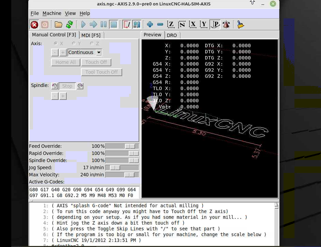Switch to rotated Z view
Viewport: 321px width, 247px height.
[x=181, y=25]
